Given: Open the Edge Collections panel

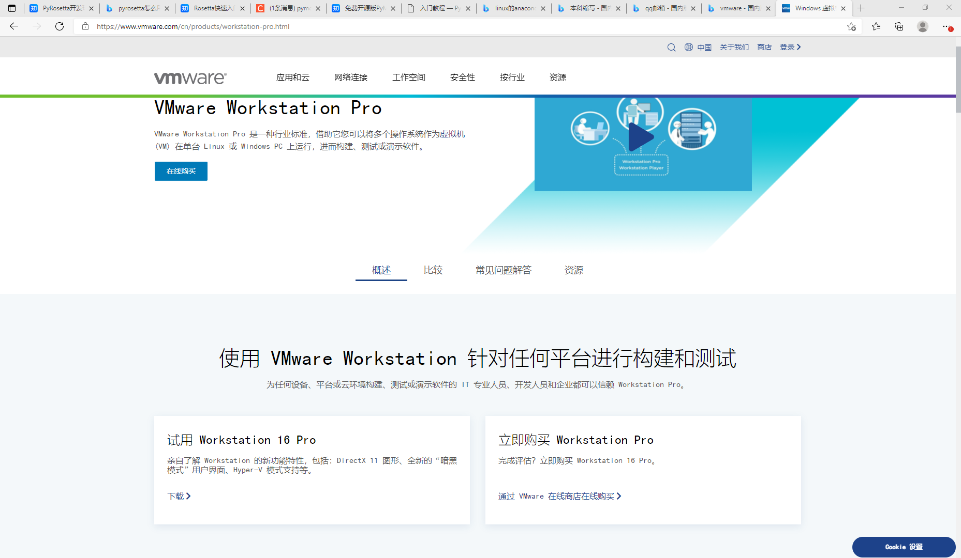Looking at the screenshot, I should (899, 26).
